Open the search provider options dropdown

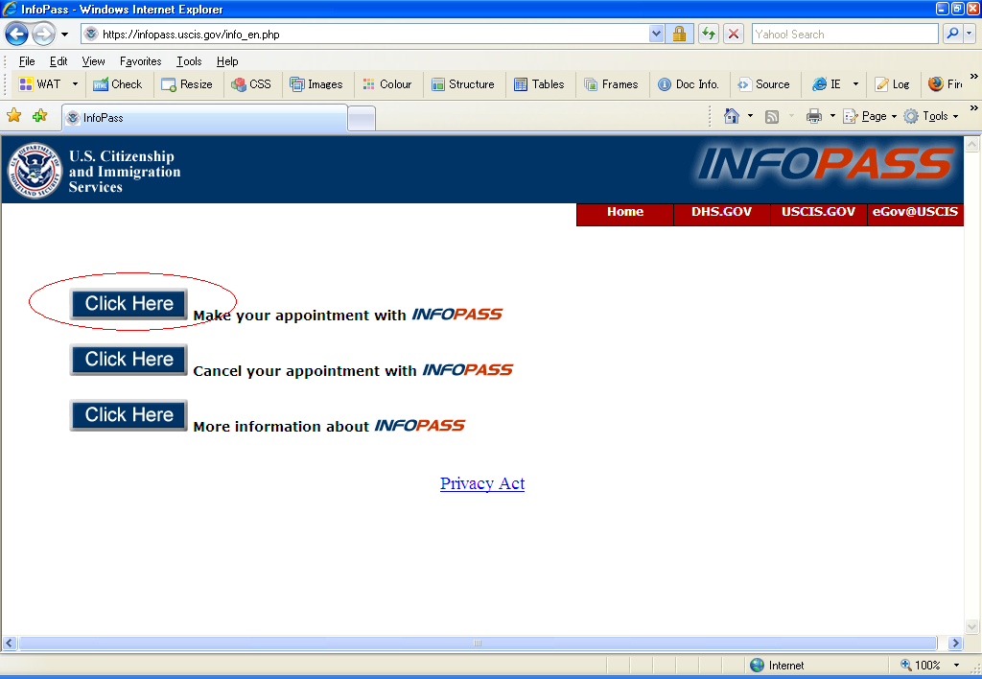(970, 34)
